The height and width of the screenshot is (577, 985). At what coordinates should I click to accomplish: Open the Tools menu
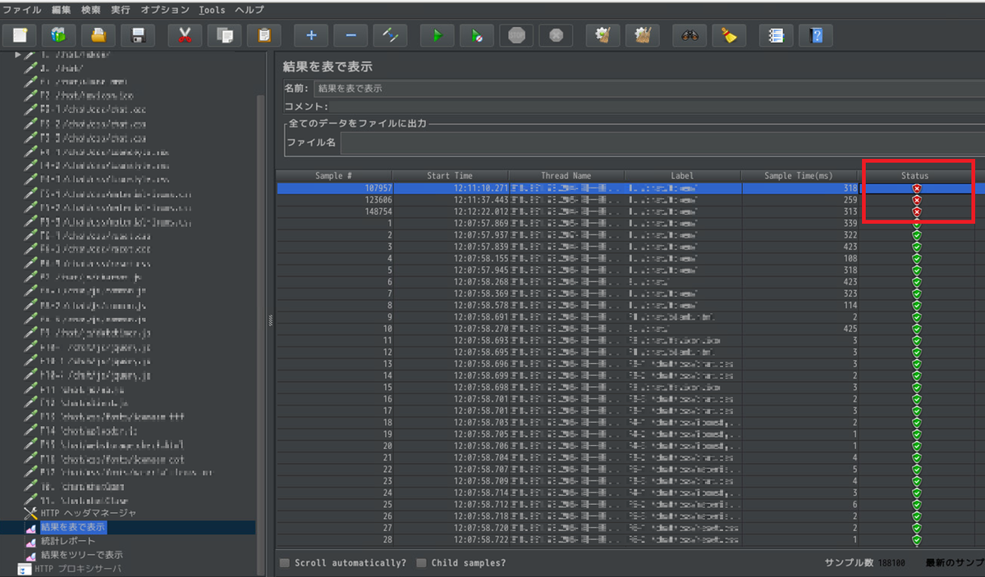tap(212, 10)
